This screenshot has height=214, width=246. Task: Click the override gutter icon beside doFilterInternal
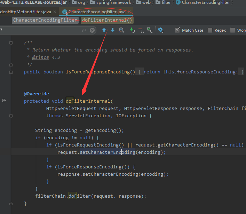(x=4, y=101)
